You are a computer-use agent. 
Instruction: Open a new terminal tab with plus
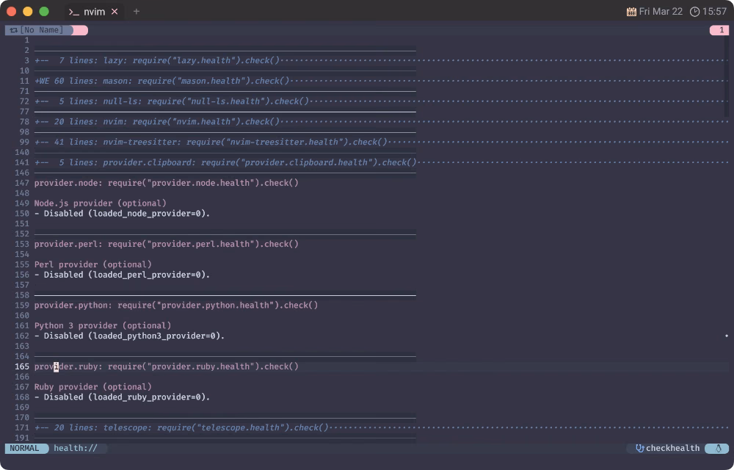137,12
